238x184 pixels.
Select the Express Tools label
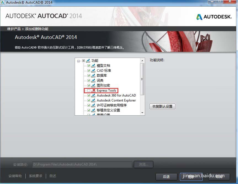(106, 90)
